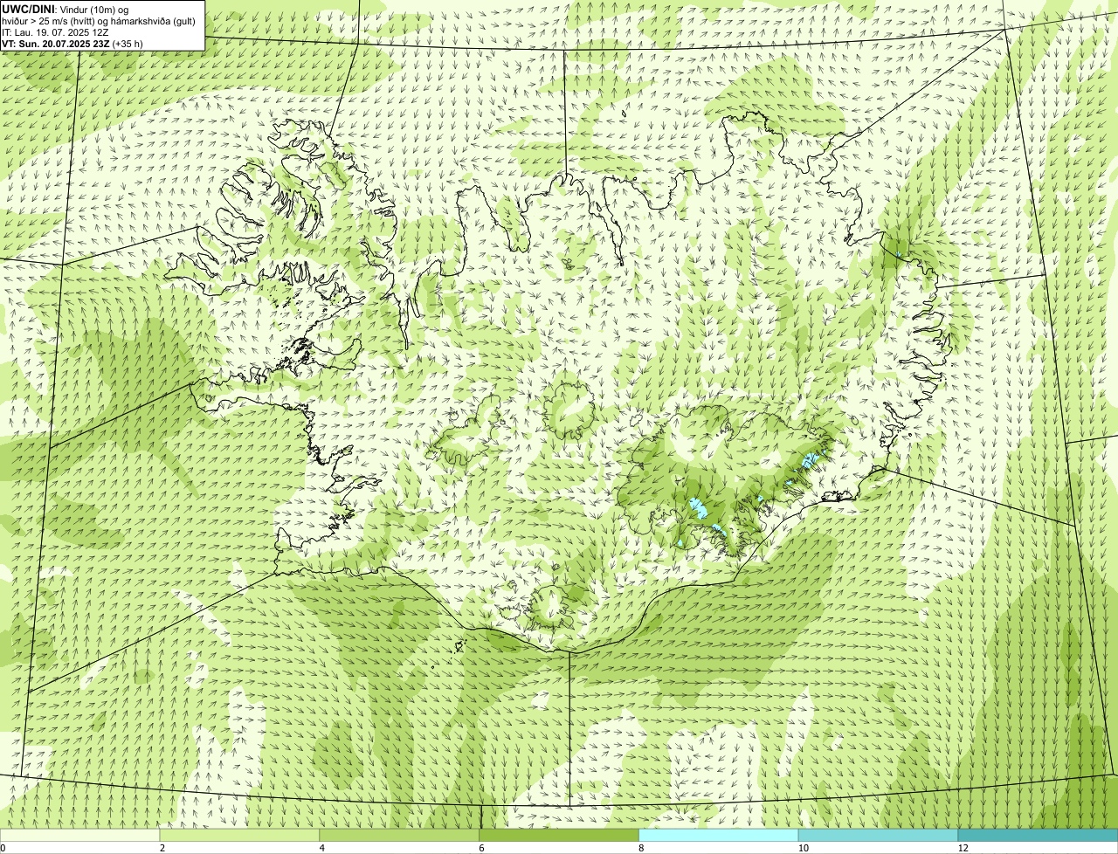Select the dark green 6–8 m/s color bar segment
This screenshot has height=854, width=1118.
tap(559, 836)
